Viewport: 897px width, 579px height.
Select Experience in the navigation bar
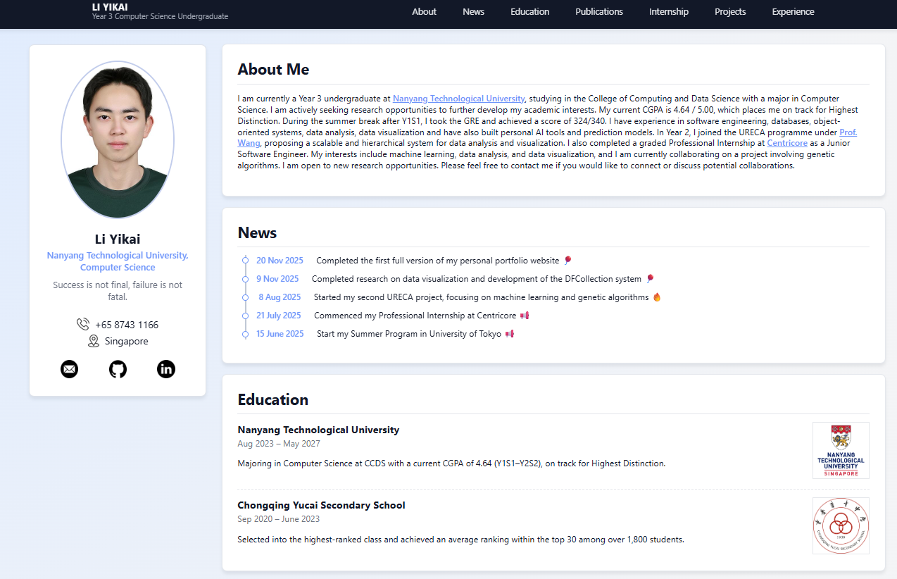click(x=793, y=11)
